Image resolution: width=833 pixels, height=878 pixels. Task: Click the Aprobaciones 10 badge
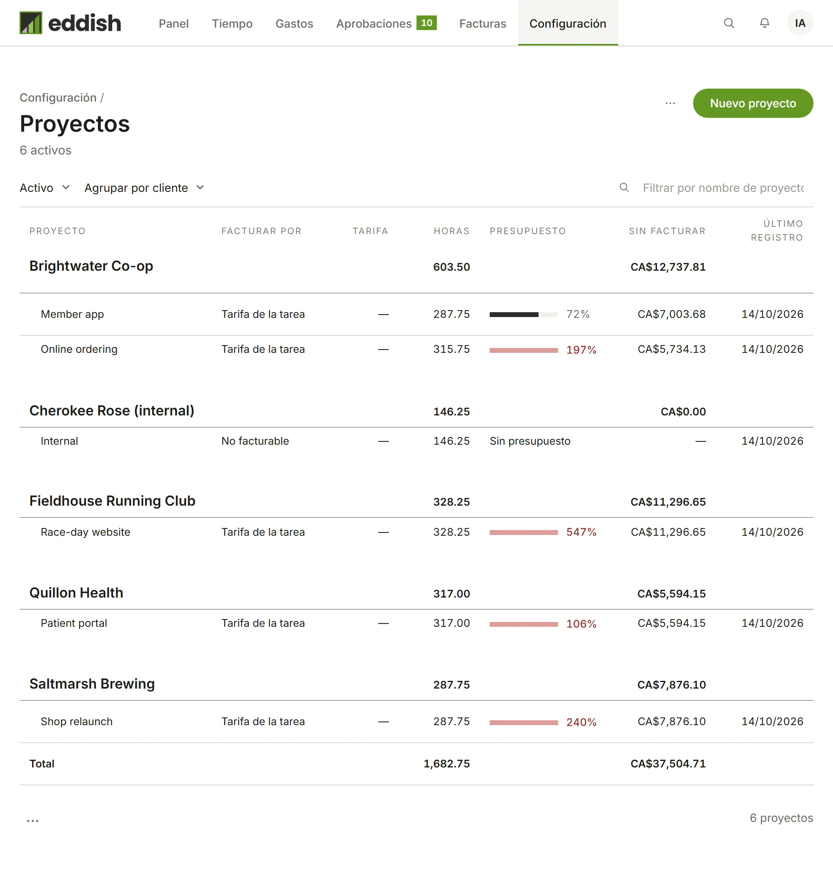tap(426, 23)
